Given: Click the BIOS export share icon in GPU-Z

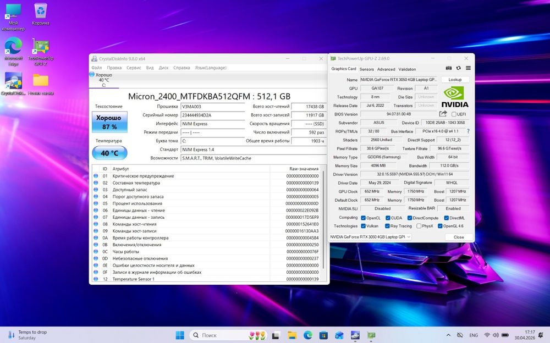Looking at the screenshot, I should point(443,114).
